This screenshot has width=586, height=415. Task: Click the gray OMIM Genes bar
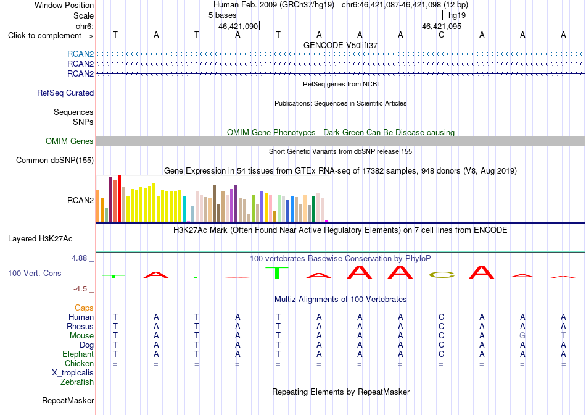[340, 141]
